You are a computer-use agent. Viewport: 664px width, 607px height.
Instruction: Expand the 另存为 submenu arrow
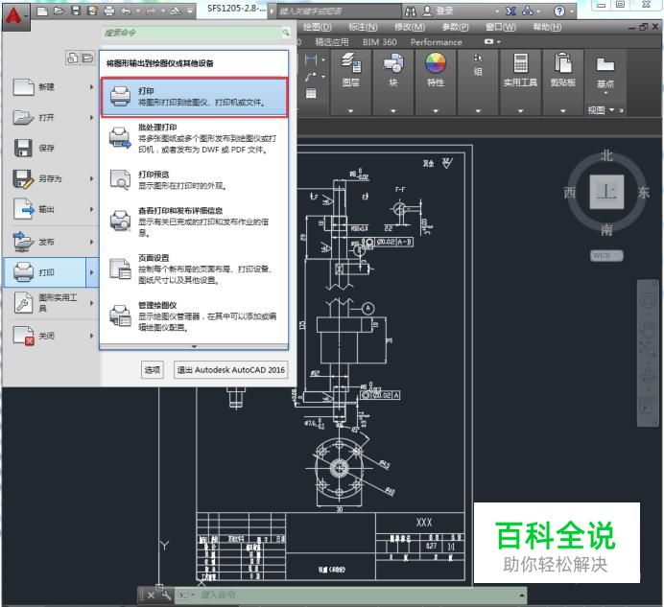tap(91, 179)
